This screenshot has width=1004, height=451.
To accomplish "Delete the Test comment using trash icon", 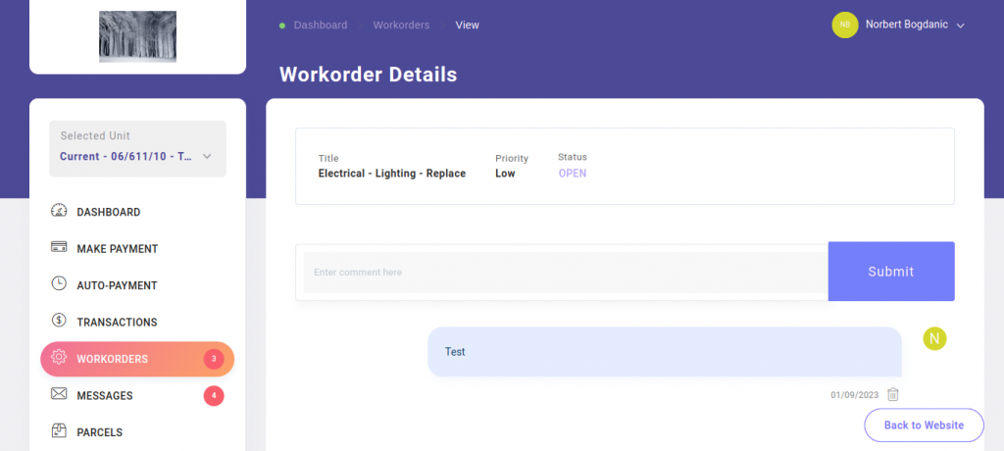I will [x=892, y=395].
